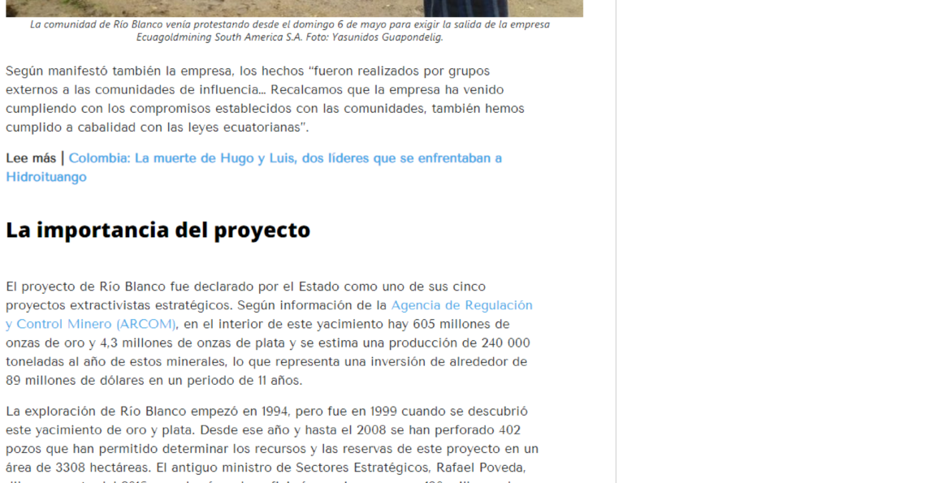Click paragraph starting Según manifestó también la empresa
The image size is (926, 483).
(265, 99)
